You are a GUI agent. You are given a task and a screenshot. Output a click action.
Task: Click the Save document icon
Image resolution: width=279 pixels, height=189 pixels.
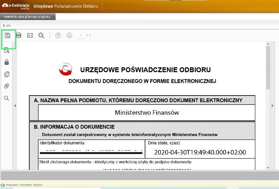point(7,36)
